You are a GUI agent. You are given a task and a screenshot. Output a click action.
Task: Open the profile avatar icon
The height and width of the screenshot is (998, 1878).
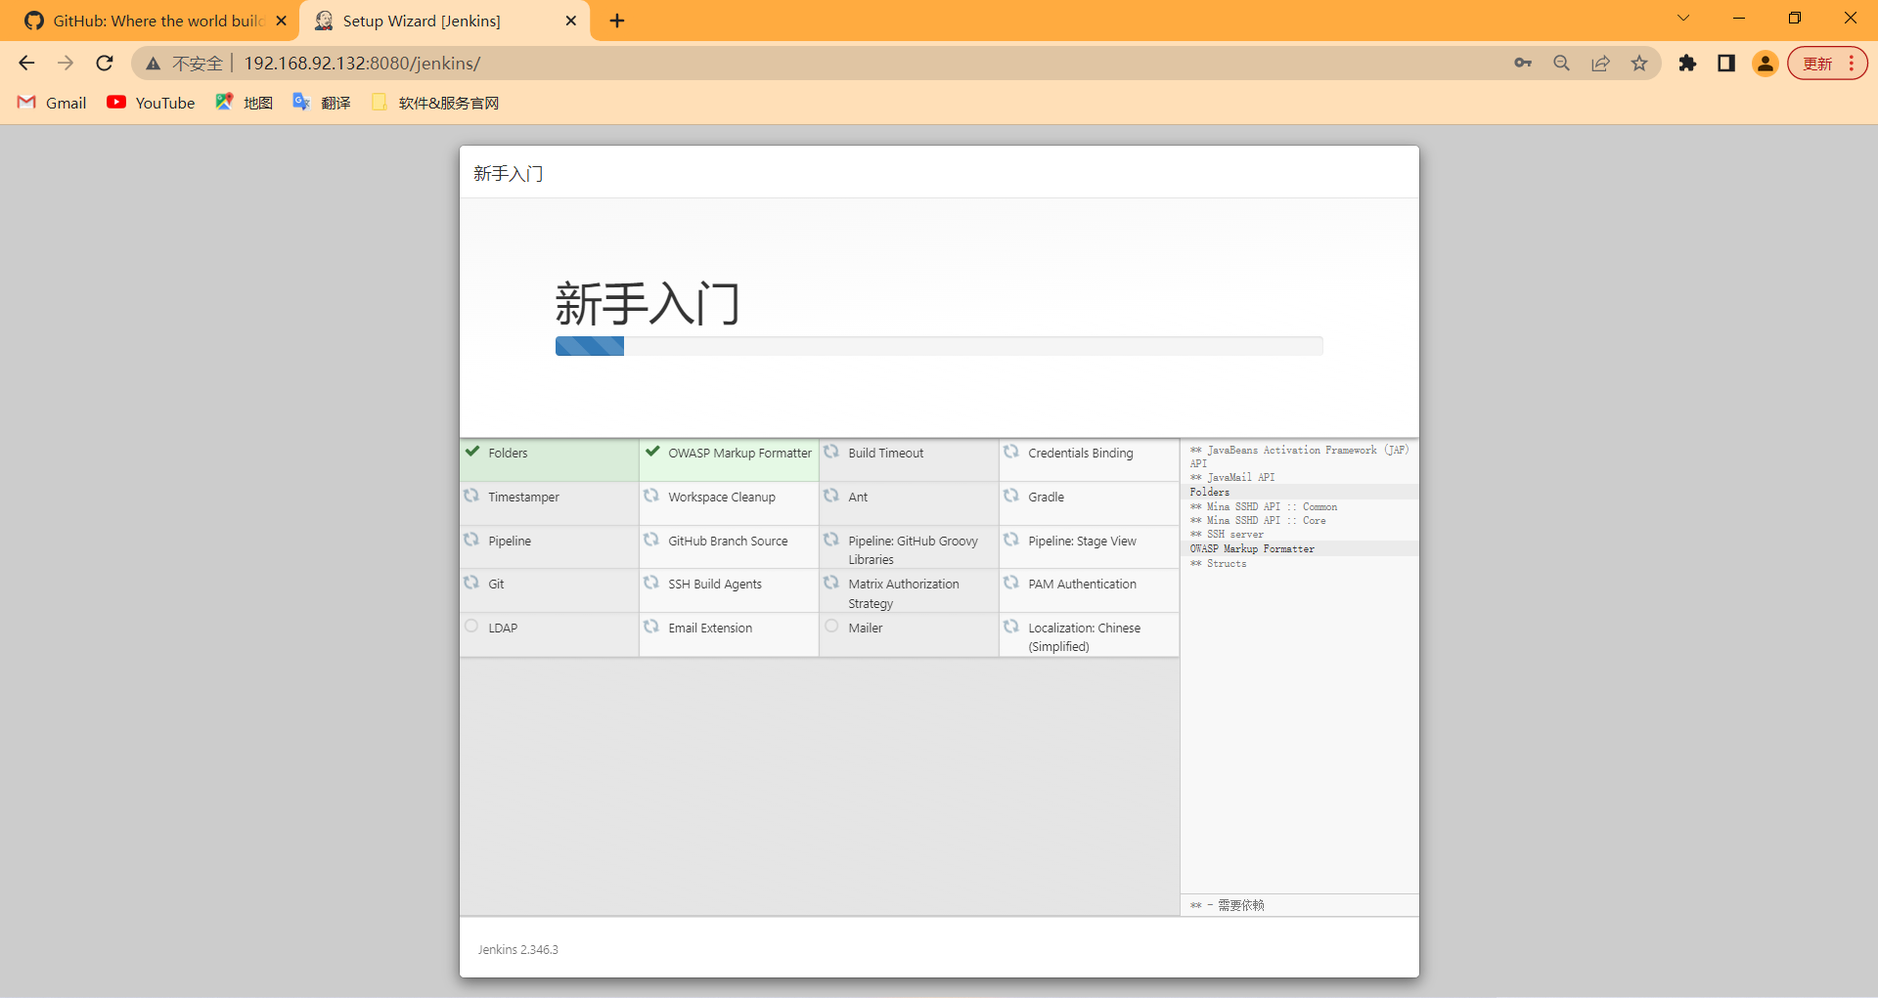(x=1766, y=64)
